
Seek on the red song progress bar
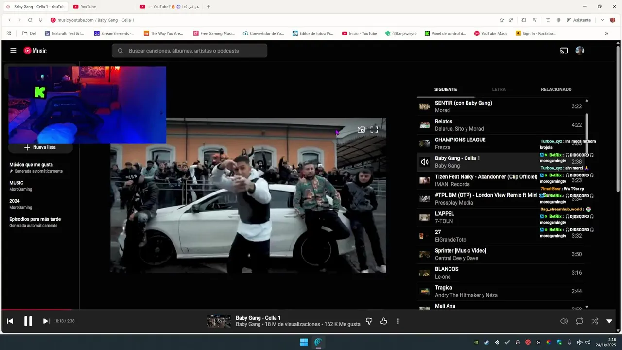(36, 309)
